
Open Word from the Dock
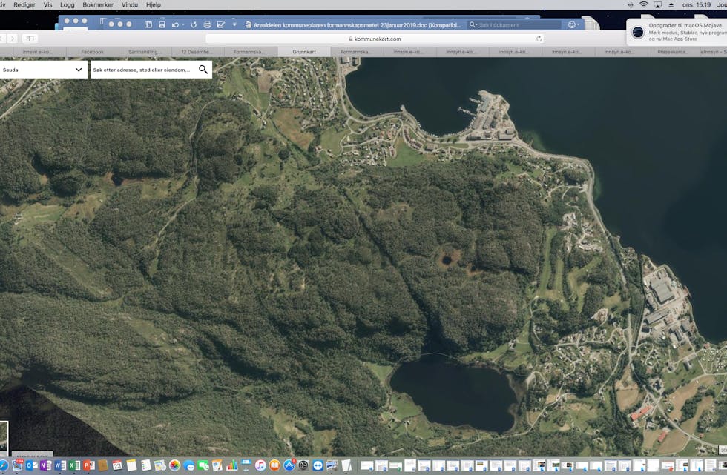pos(60,465)
